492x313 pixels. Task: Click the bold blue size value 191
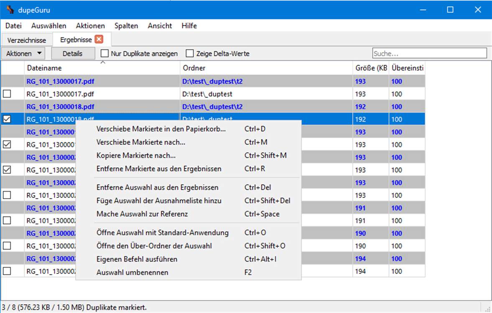[x=360, y=208]
